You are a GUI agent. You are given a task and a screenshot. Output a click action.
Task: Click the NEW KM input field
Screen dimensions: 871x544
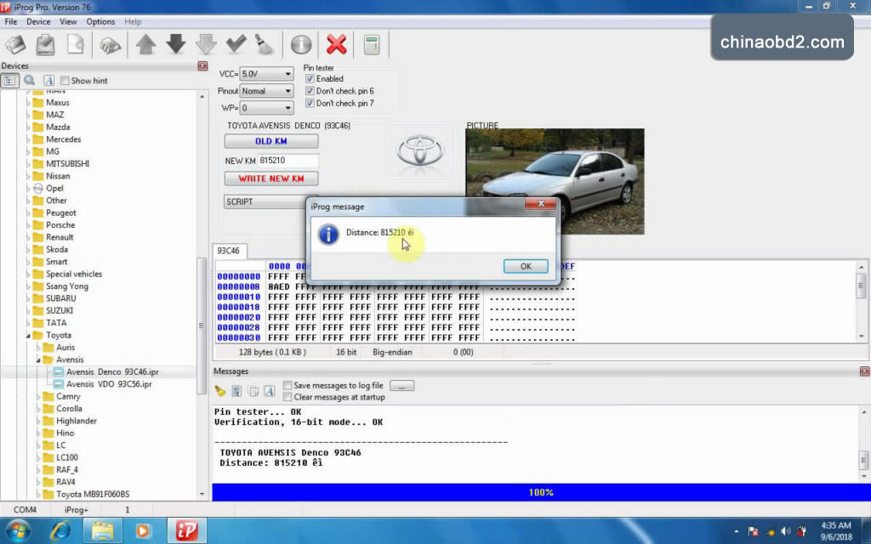click(x=287, y=161)
